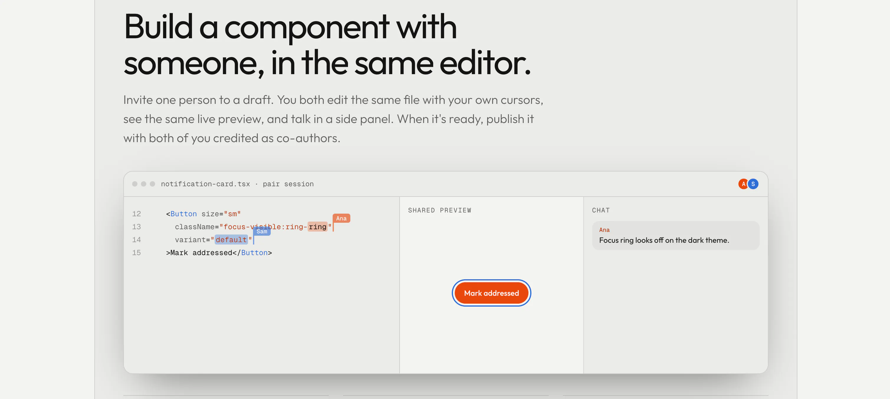Click line number 13 in the gutter
Screen dimensions: 890x399
(x=137, y=227)
